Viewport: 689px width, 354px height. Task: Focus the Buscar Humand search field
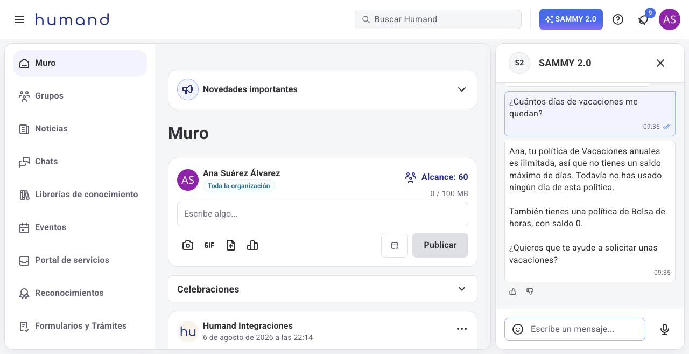[x=438, y=19]
